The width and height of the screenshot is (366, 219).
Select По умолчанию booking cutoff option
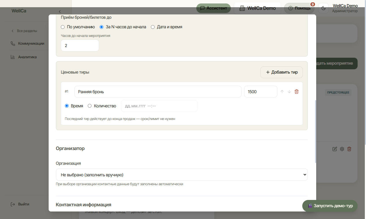pos(63,27)
